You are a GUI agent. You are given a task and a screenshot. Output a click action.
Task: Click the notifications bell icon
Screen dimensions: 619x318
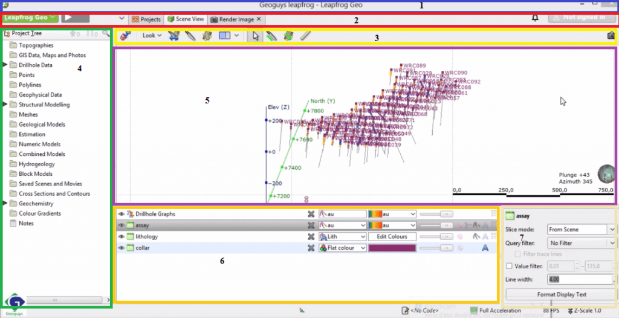(x=535, y=18)
